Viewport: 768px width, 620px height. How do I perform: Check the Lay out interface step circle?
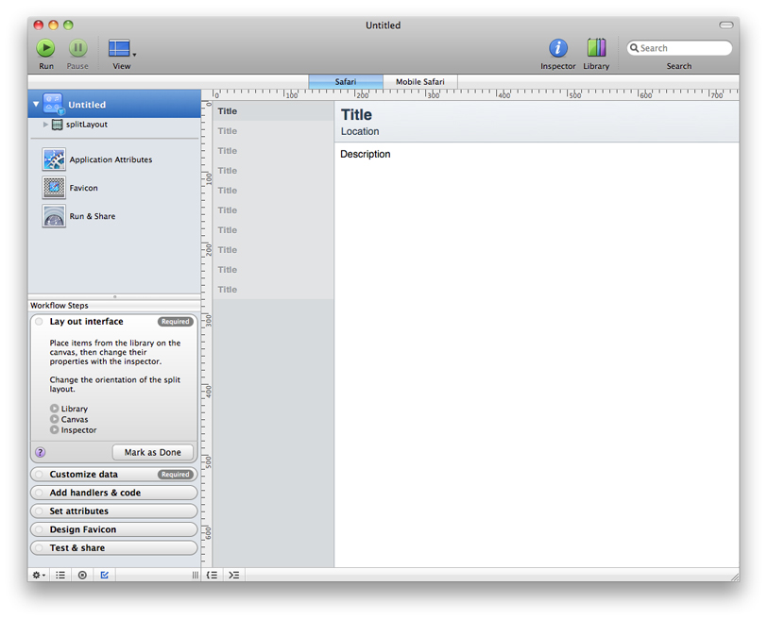pyautogui.click(x=40, y=322)
